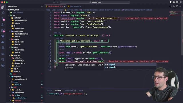Open the activity bar icon above the lightning bolt
The height and width of the screenshot is (103, 183).
click(3, 60)
